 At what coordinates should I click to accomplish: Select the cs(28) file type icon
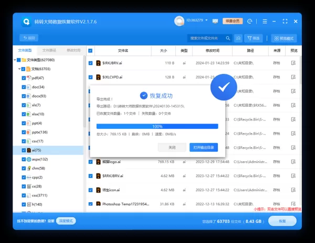[x=29, y=186]
